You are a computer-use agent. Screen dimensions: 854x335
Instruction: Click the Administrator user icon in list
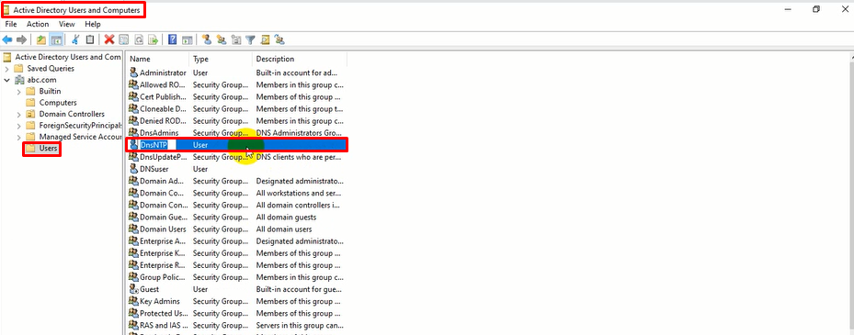coord(133,73)
